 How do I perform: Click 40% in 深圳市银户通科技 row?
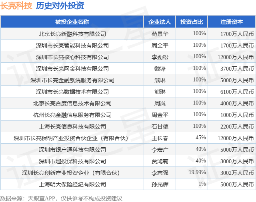pyautogui.click(x=201, y=149)
